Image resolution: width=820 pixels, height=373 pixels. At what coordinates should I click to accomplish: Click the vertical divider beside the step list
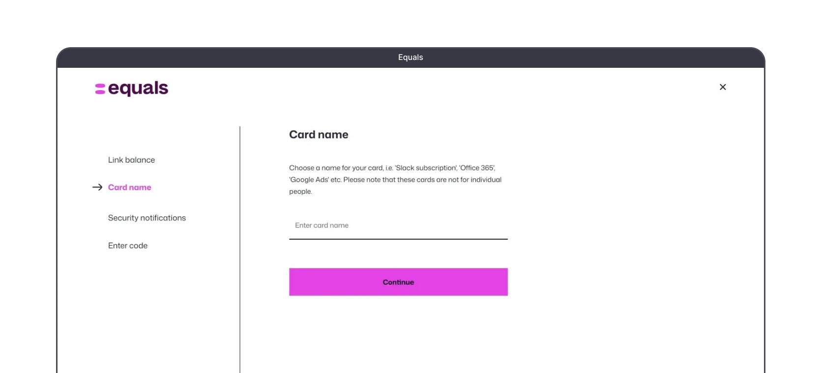coord(240,249)
